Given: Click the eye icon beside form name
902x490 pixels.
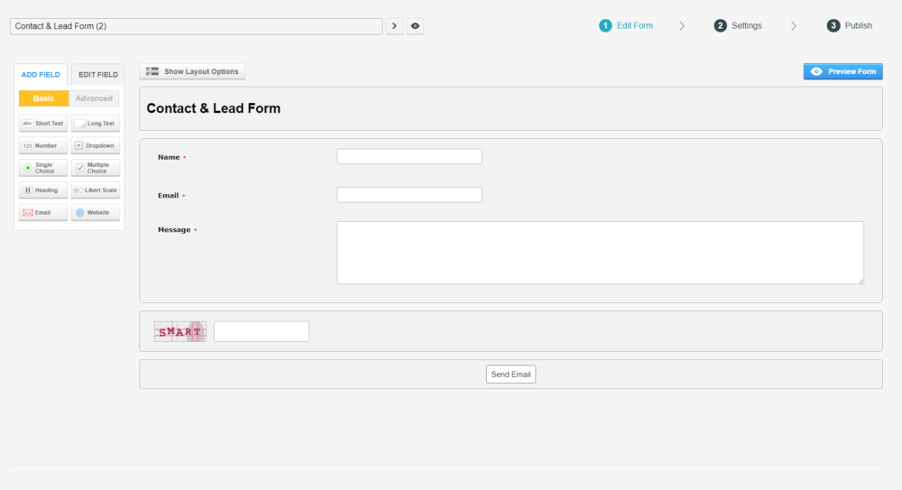Looking at the screenshot, I should (x=415, y=26).
